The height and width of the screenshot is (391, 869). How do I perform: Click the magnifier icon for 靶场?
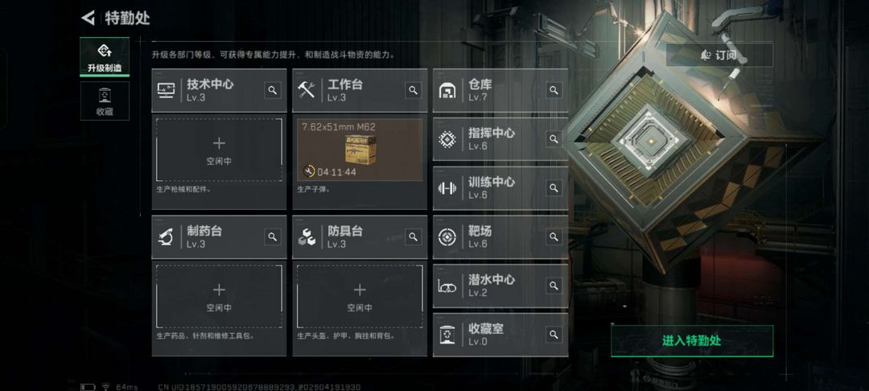[554, 237]
